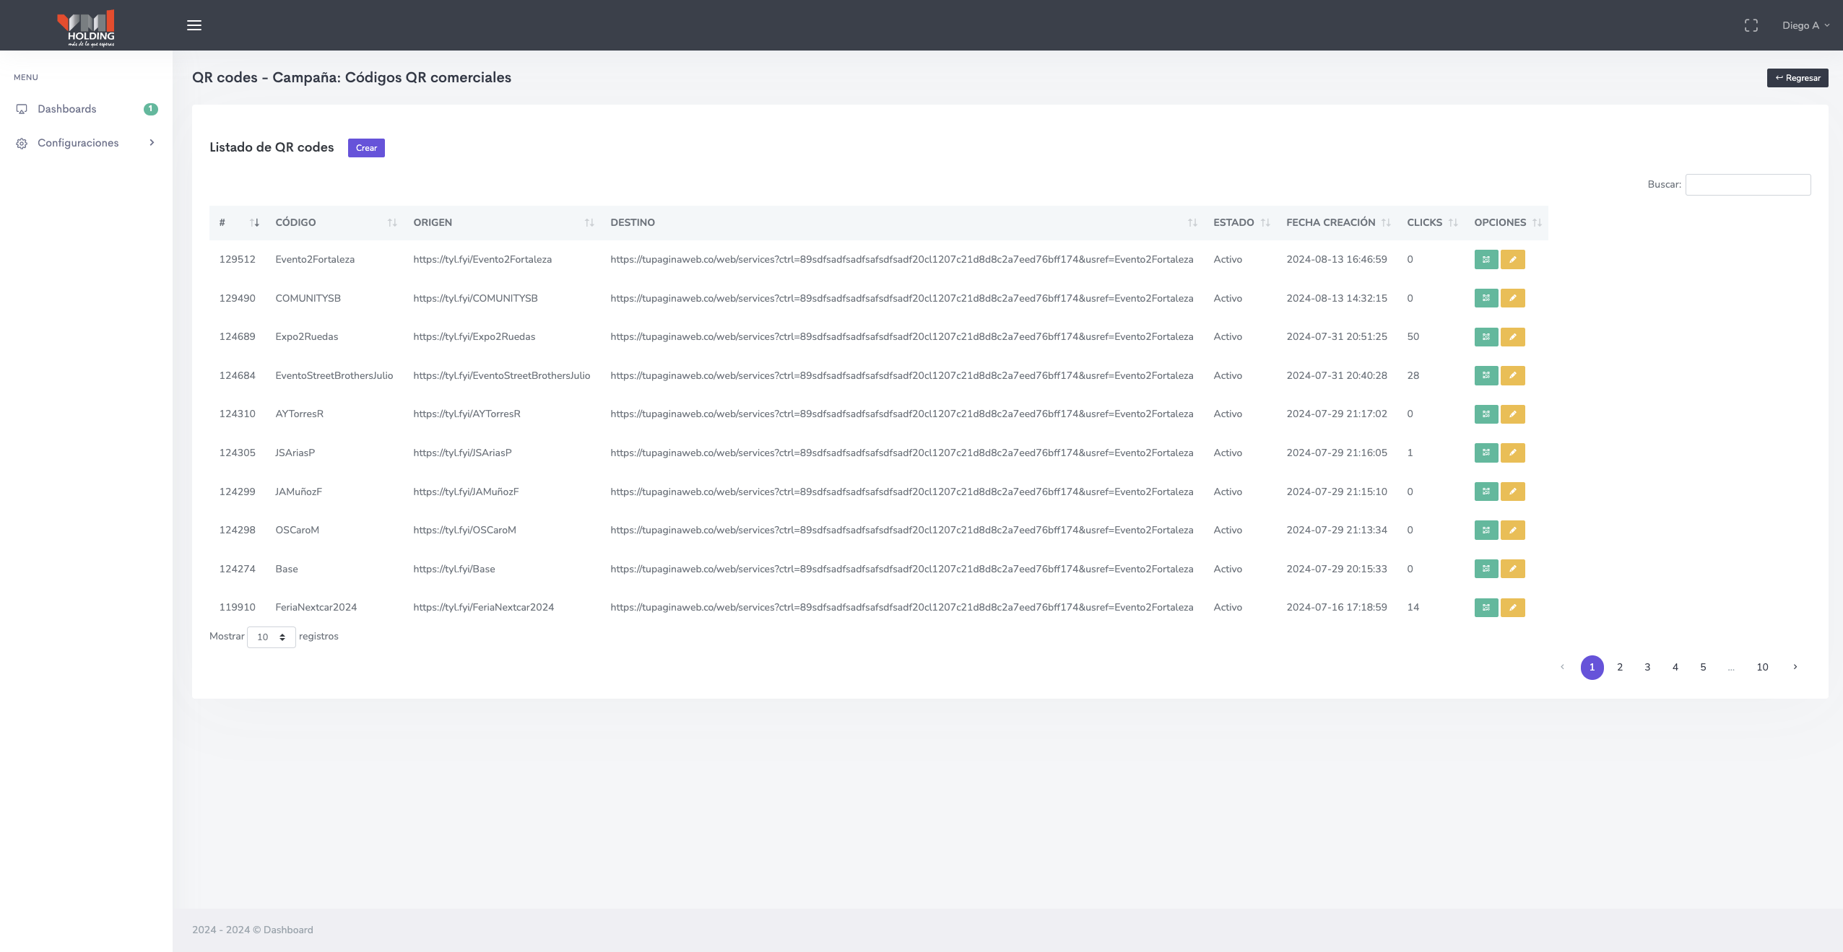Click the CÓDIGO column sort toggle
The image size is (1843, 952).
[391, 222]
